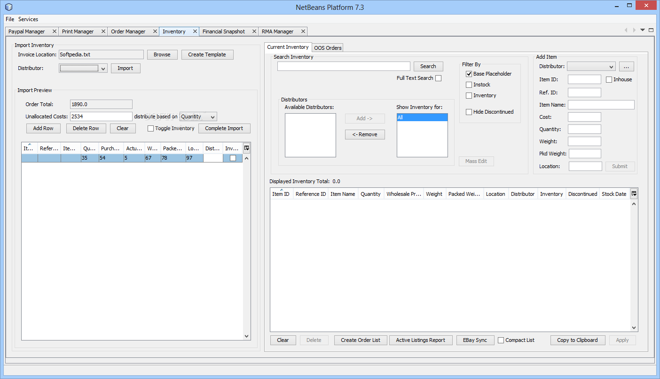Screen dimensions: 660x379
Task: Switch to Financial Snapshot tab
Action: (x=224, y=31)
